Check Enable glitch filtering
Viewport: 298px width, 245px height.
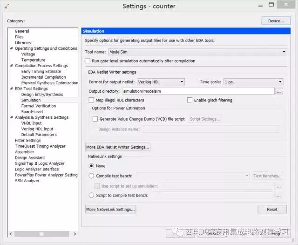pyautogui.click(x=190, y=100)
